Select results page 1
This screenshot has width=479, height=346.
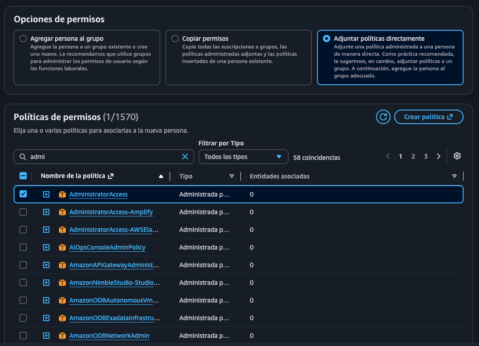click(x=401, y=156)
